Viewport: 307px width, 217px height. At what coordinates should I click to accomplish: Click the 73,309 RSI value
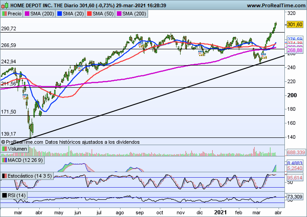pos(295,197)
